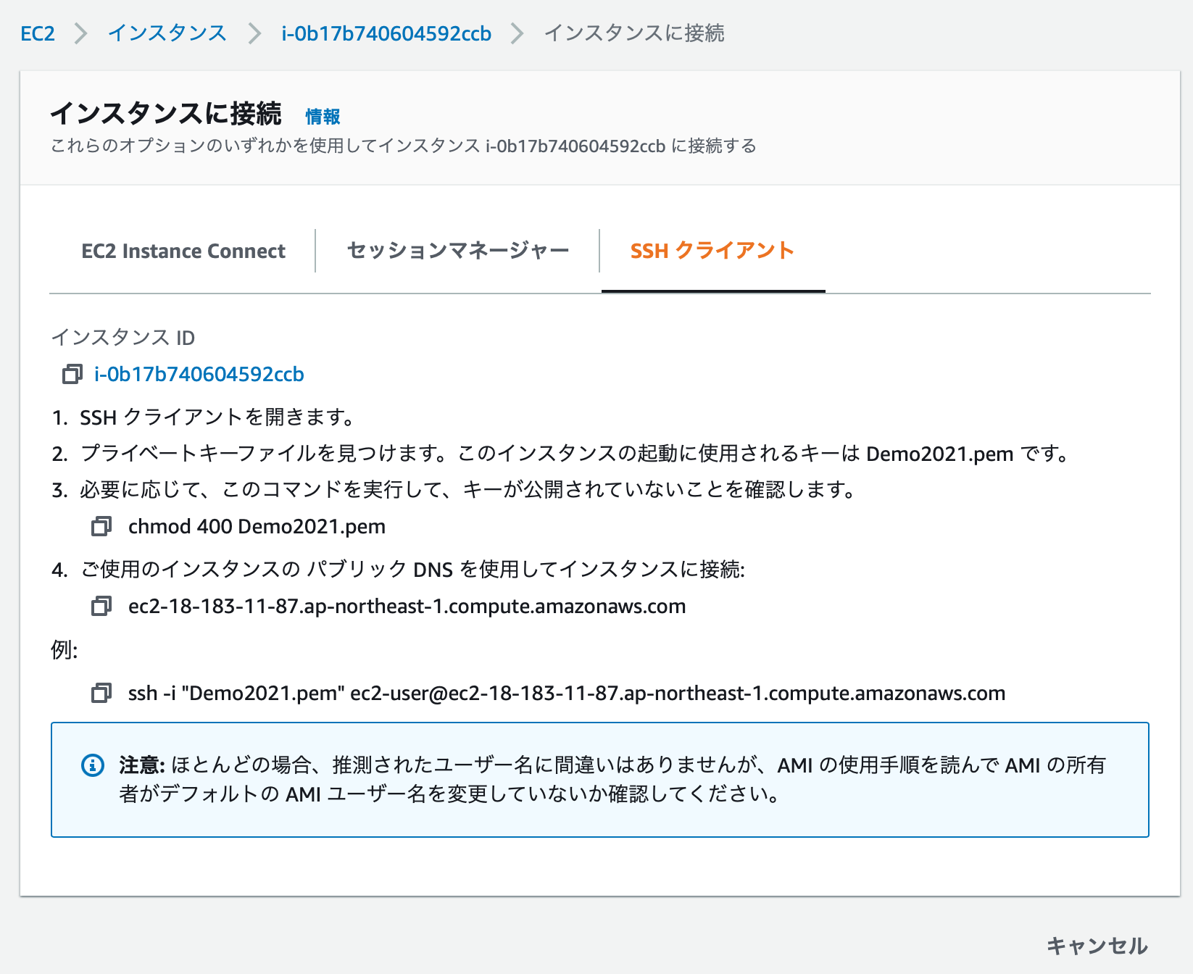Click the copy icon next to ec2-18-183-11-87 DNS
The width and height of the screenshot is (1193, 974).
coord(101,607)
